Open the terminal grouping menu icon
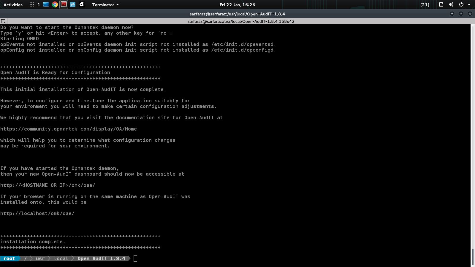This screenshot has width=475, height=267. coord(3,21)
